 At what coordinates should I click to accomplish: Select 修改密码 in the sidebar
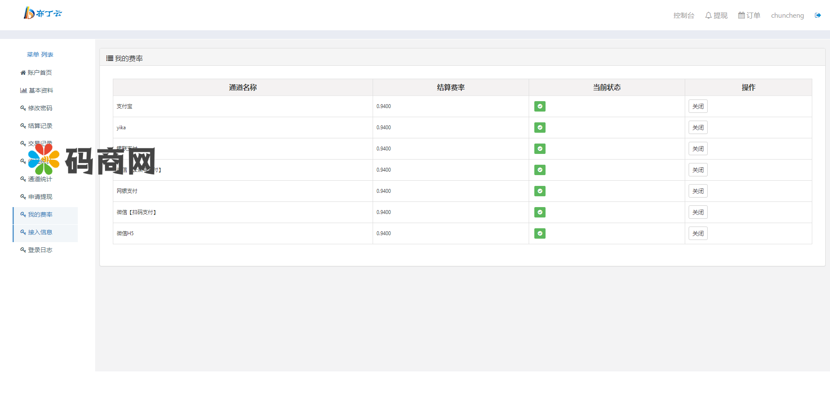tap(40, 108)
